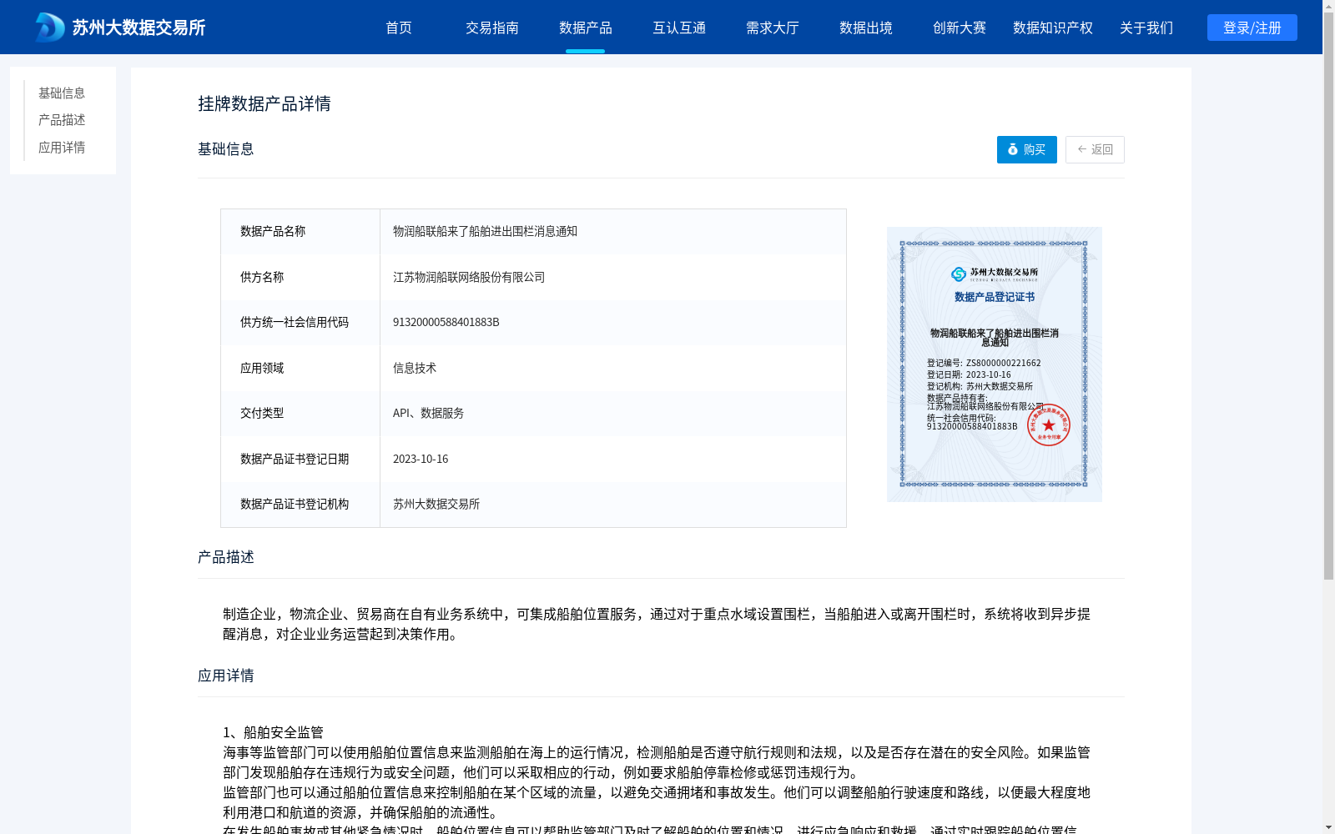Click the 交付类型 label cell
The width and height of the screenshot is (1335, 834).
[x=300, y=413]
